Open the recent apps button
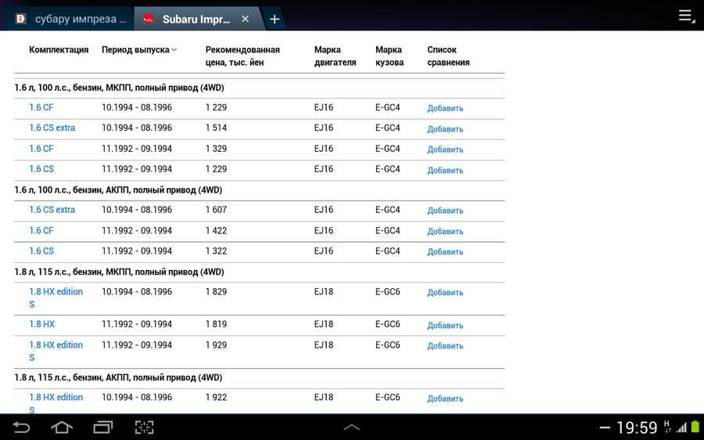This screenshot has width=704, height=440. click(102, 427)
